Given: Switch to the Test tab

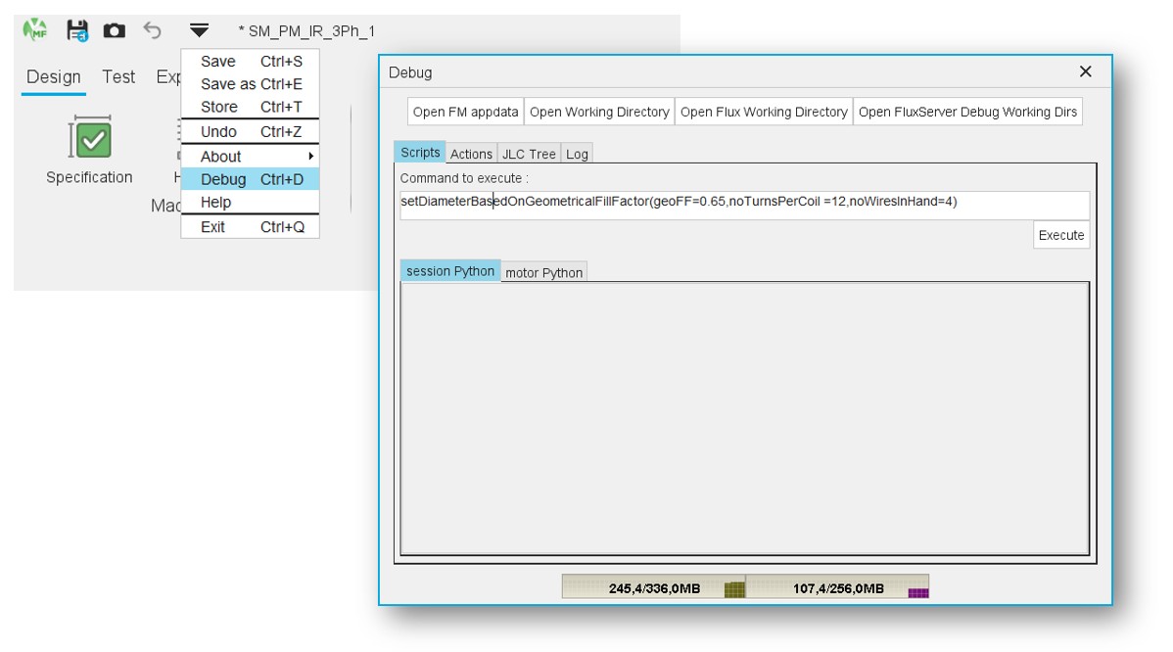Looking at the screenshot, I should 118,77.
